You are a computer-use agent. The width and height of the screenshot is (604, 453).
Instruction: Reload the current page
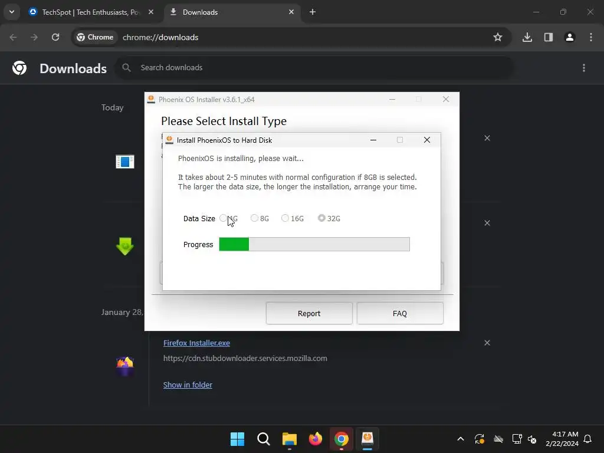click(55, 37)
